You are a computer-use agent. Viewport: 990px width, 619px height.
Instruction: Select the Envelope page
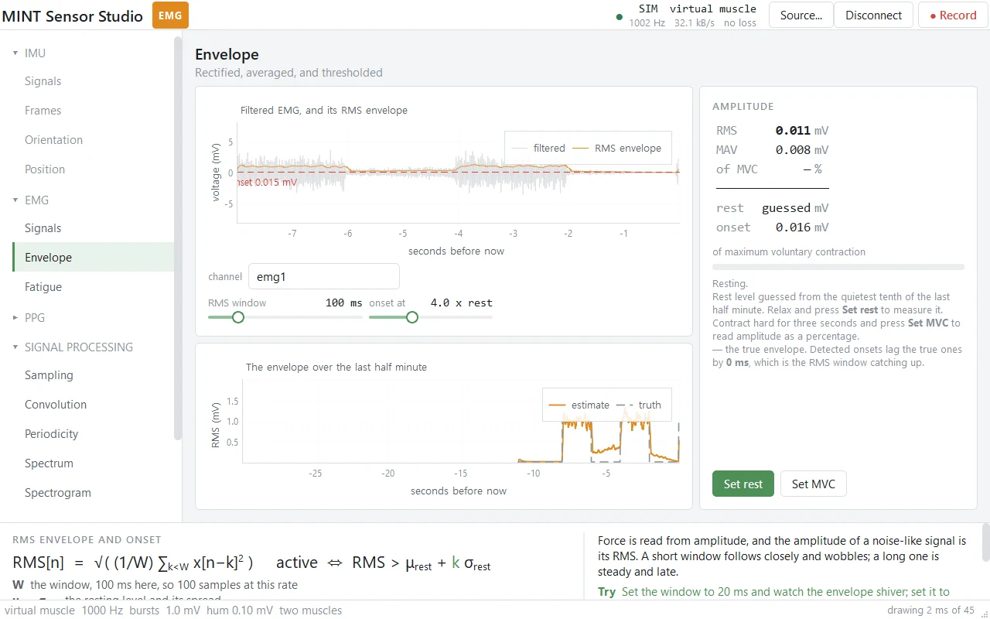point(93,258)
